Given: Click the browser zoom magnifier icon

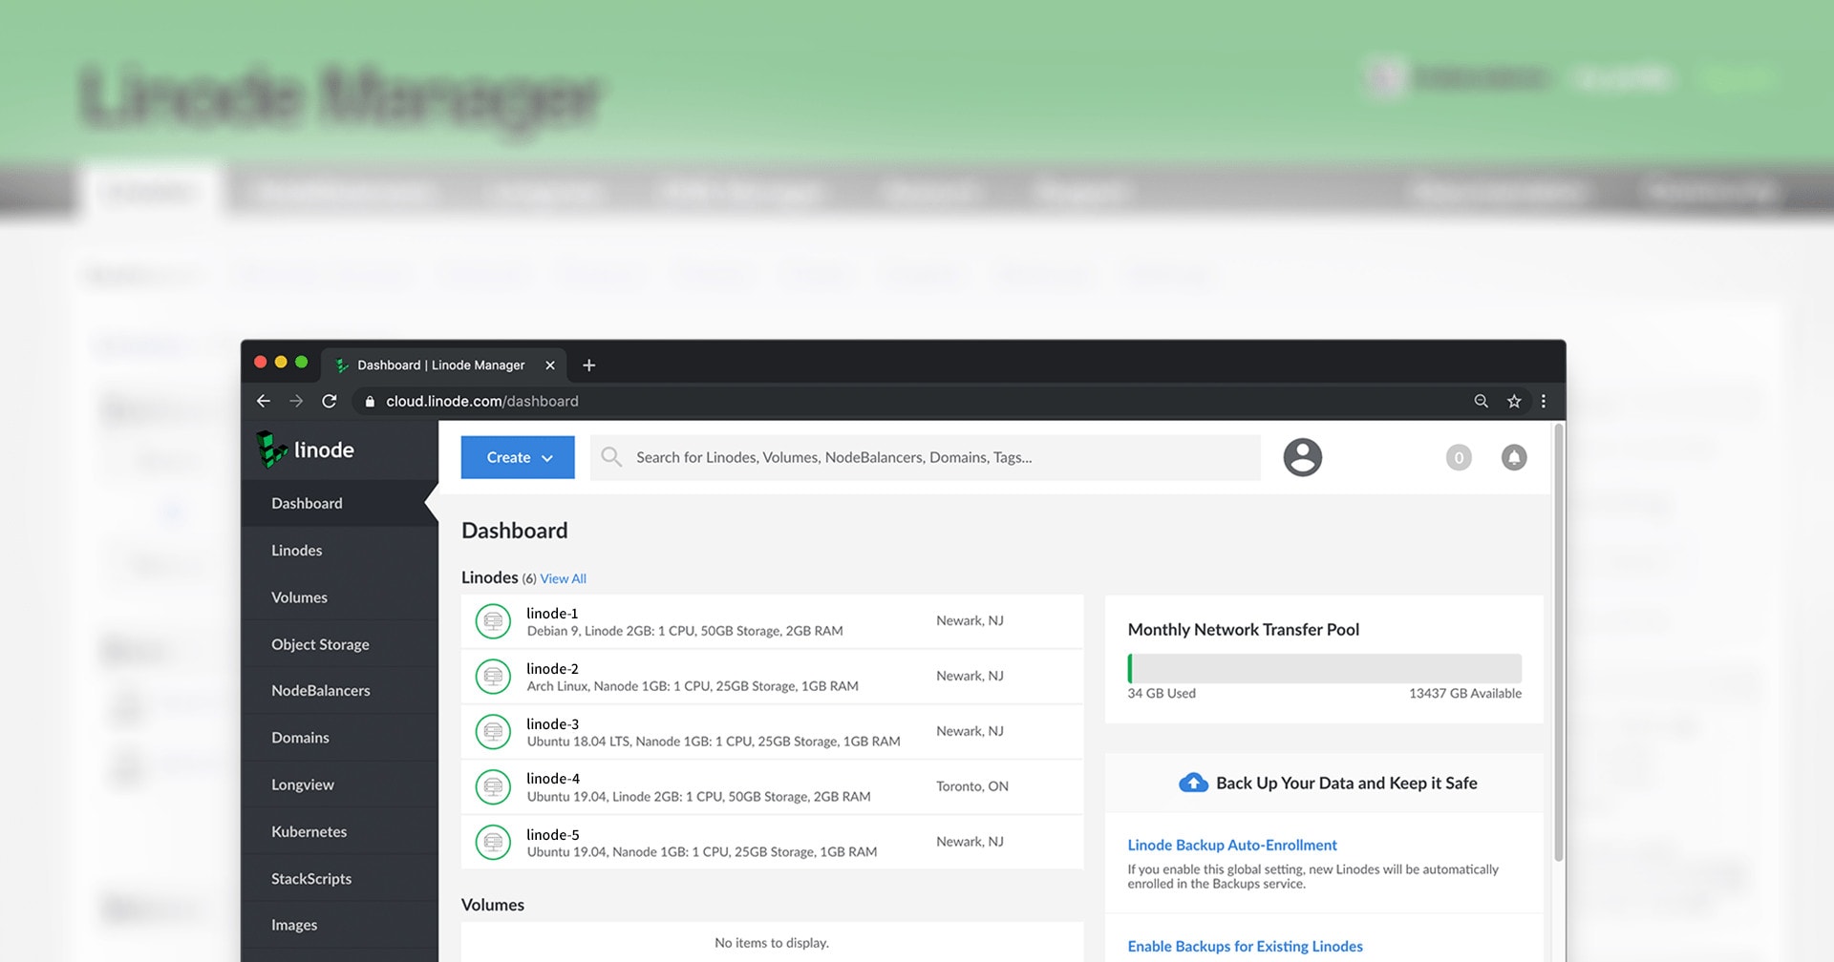Looking at the screenshot, I should [1481, 402].
